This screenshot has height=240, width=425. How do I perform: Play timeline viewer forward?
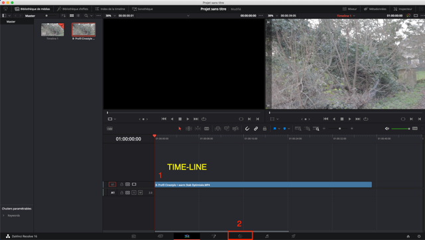[350, 119]
